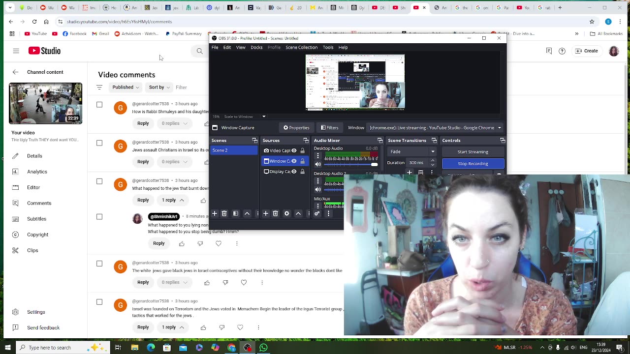Select checkbox for Rabbi Shmuleys comment

point(99,105)
